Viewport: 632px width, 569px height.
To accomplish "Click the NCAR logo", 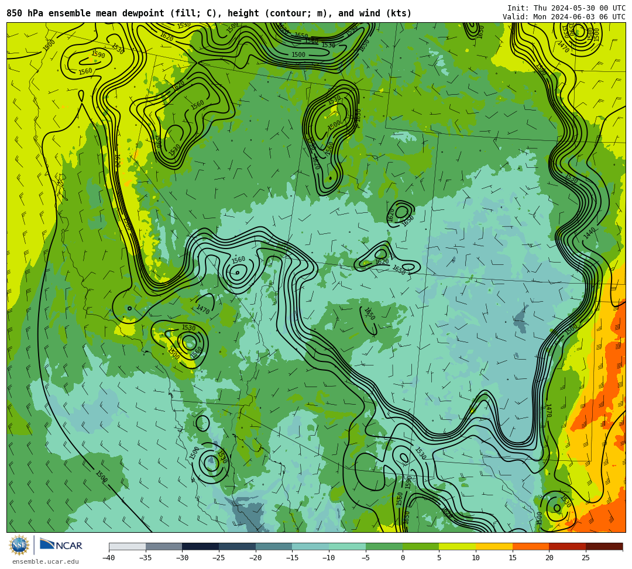I will 61,545.
